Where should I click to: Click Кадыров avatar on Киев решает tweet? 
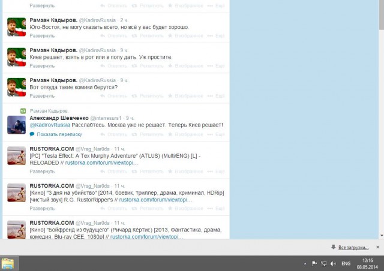click(x=16, y=57)
